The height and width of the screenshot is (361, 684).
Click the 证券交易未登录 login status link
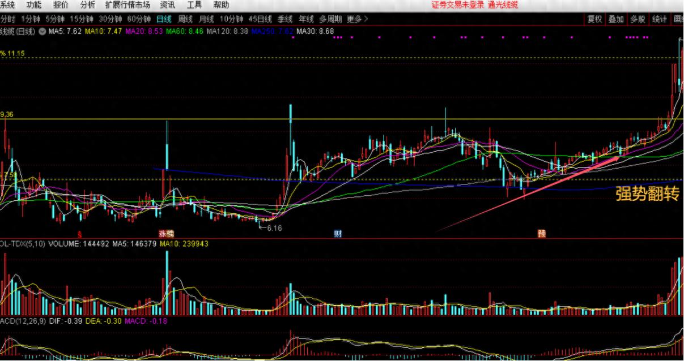coord(458,5)
